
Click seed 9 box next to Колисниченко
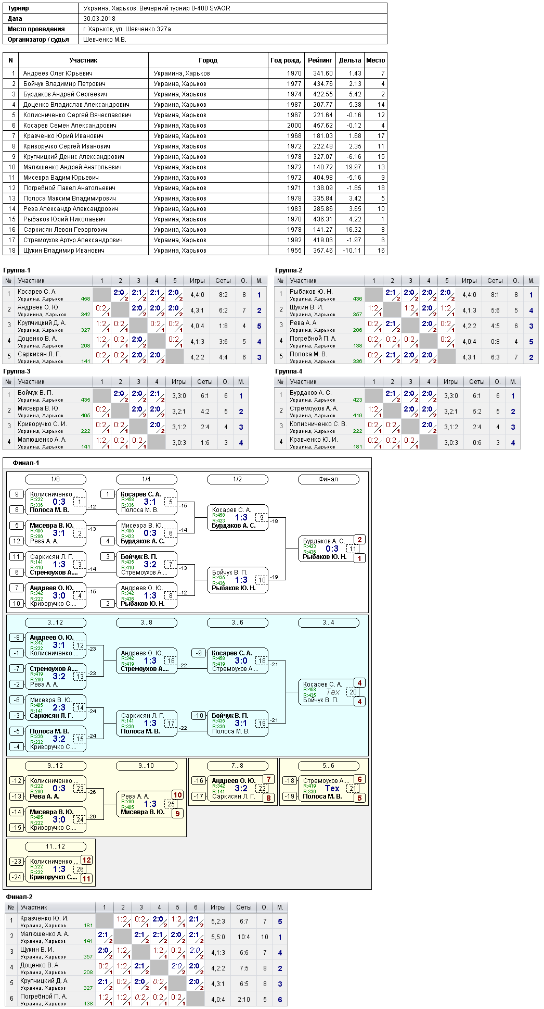17,494
